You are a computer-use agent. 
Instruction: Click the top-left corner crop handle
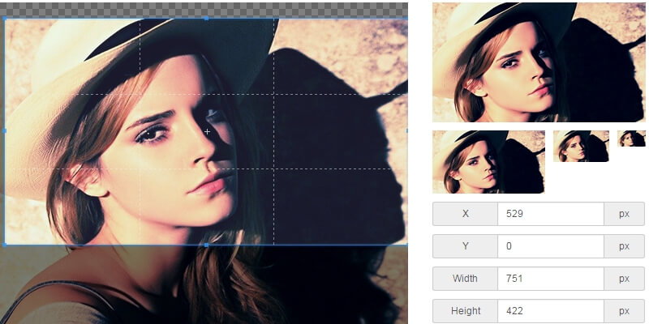click(x=5, y=18)
